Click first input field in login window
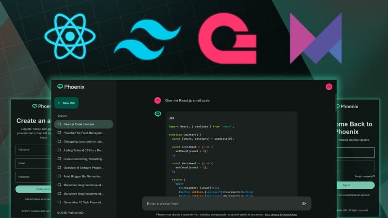The height and width of the screenshot is (218, 388). pos(356,152)
